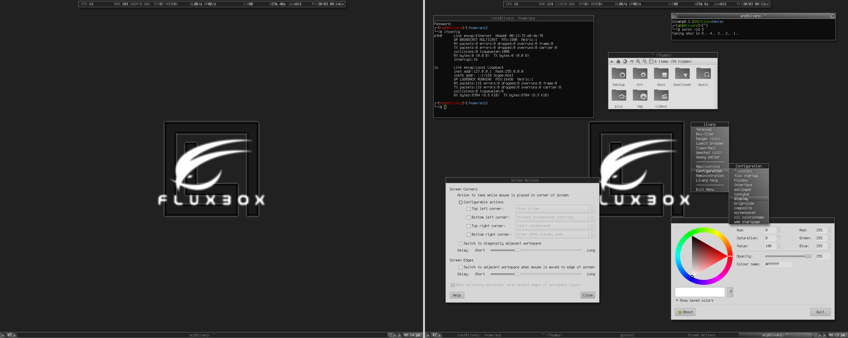The image size is (848, 338).
Task: Open the backup folder
Action: 619,77
